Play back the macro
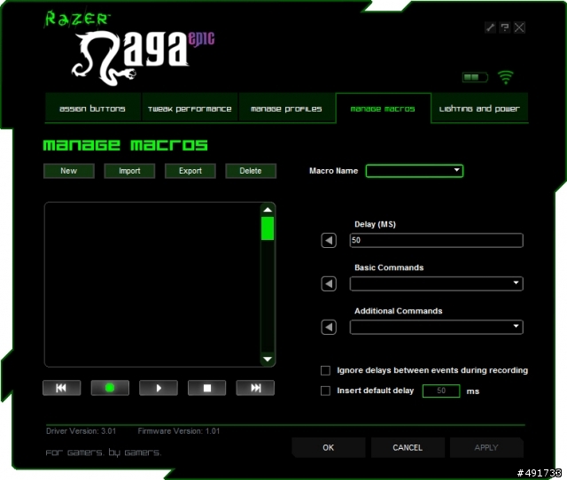The width and height of the screenshot is (567, 480). coord(159,388)
